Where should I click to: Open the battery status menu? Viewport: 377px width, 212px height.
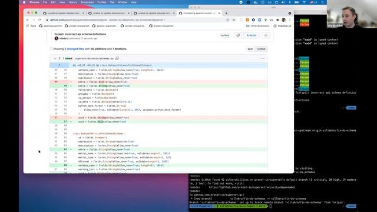pos(297,2)
